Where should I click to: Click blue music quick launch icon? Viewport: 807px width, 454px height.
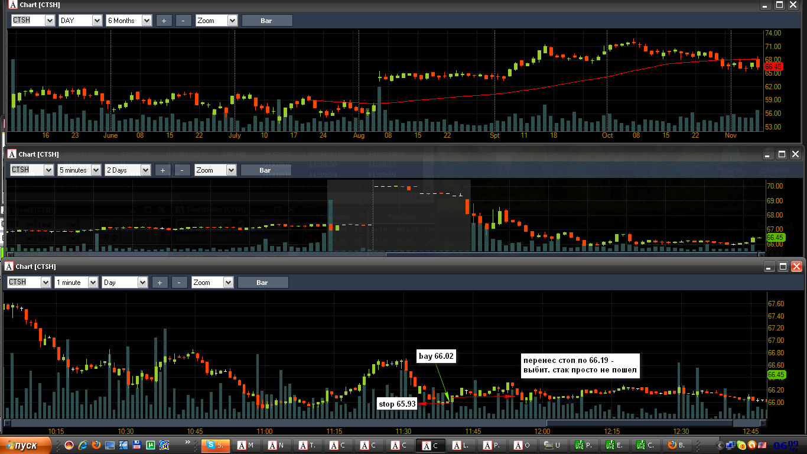(x=164, y=445)
